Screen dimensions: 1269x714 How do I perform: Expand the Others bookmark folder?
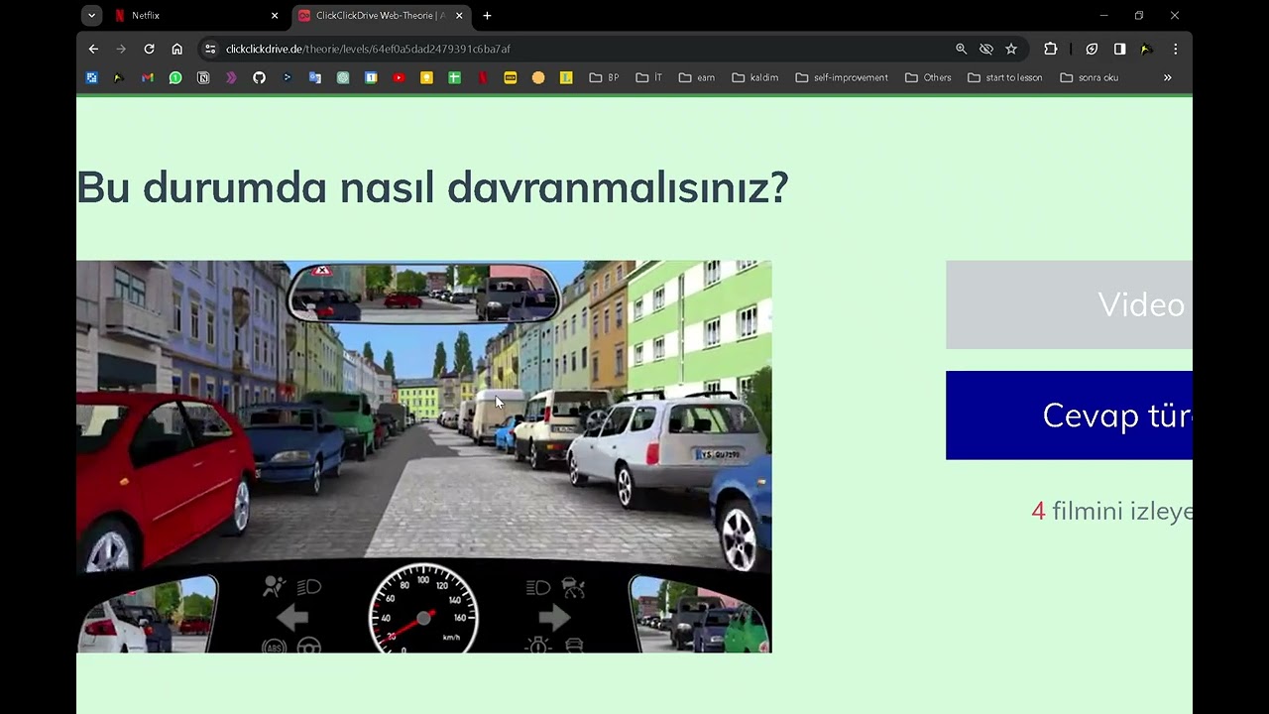[x=928, y=77]
